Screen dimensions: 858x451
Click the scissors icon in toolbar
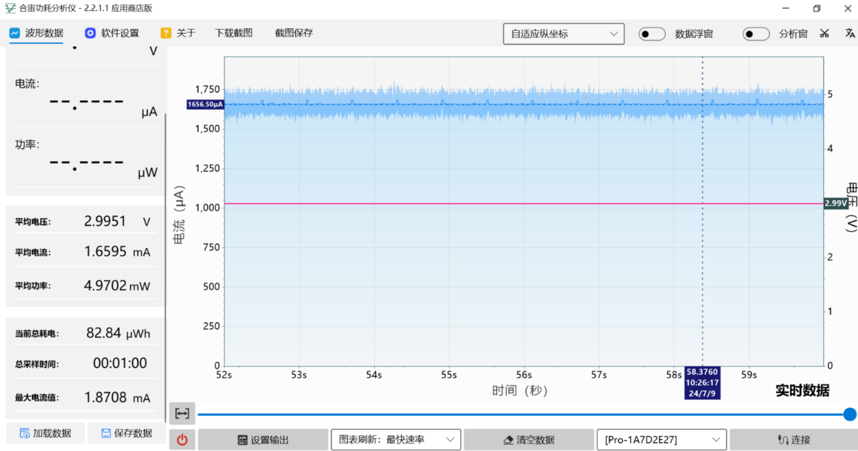824,34
